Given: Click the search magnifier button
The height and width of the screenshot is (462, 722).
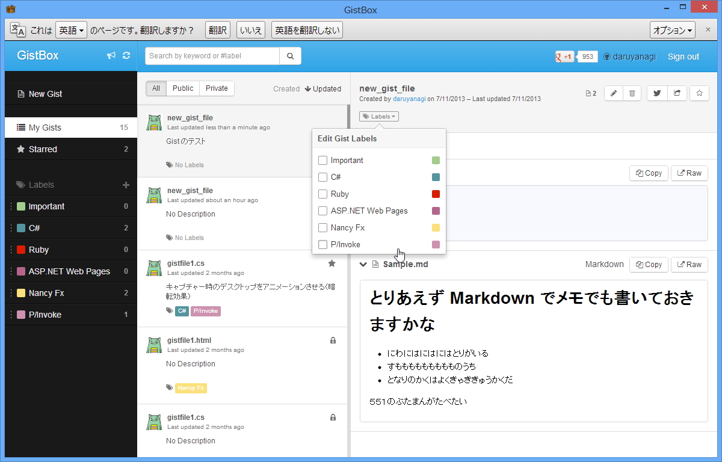Looking at the screenshot, I should 290,56.
